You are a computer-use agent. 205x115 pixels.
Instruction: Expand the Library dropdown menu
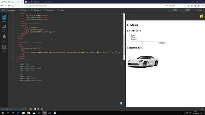[x=36, y=10]
